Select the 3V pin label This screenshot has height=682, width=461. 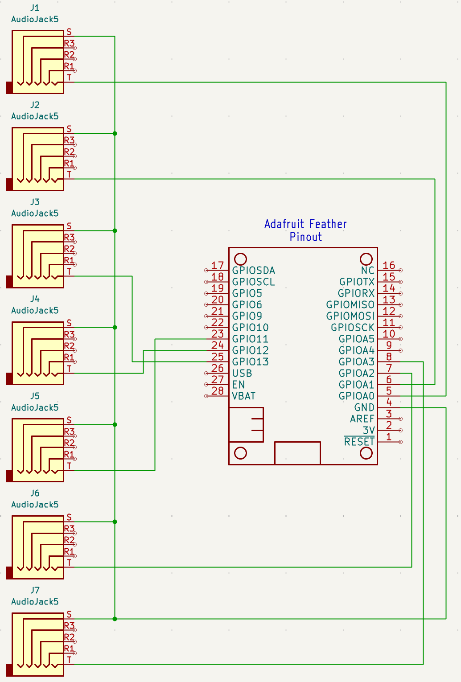[x=369, y=431]
